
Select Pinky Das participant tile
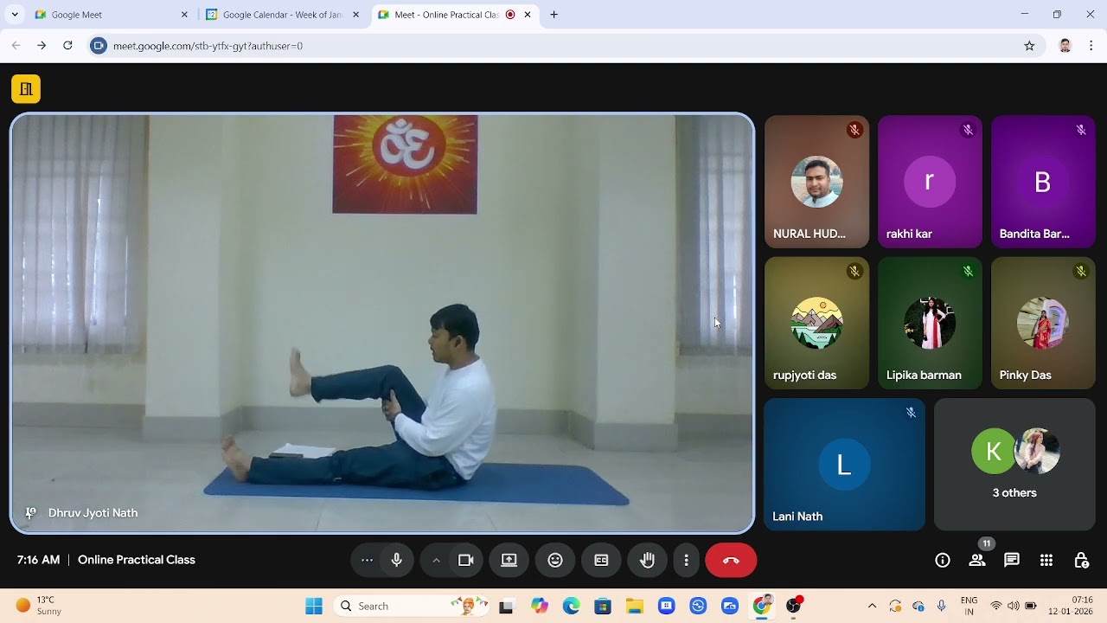[x=1043, y=323]
